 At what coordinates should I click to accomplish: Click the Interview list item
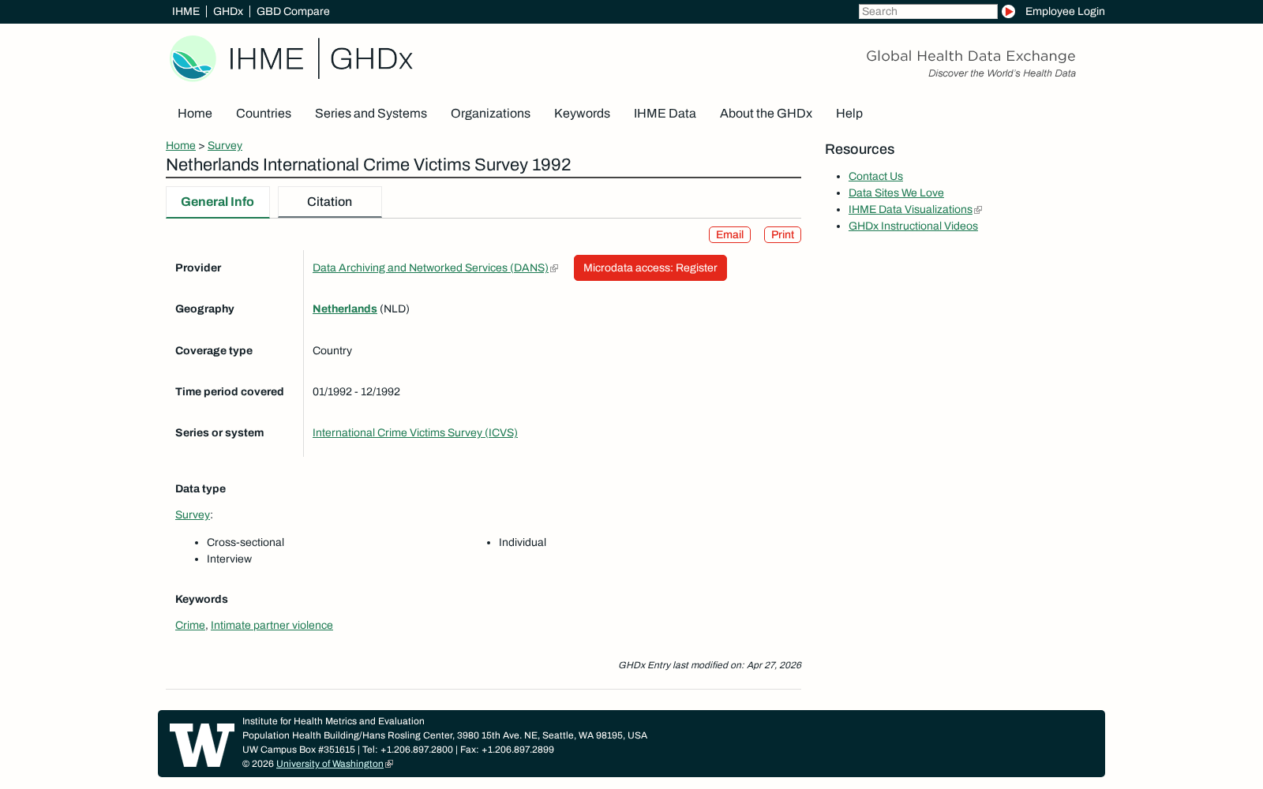pos(229,559)
